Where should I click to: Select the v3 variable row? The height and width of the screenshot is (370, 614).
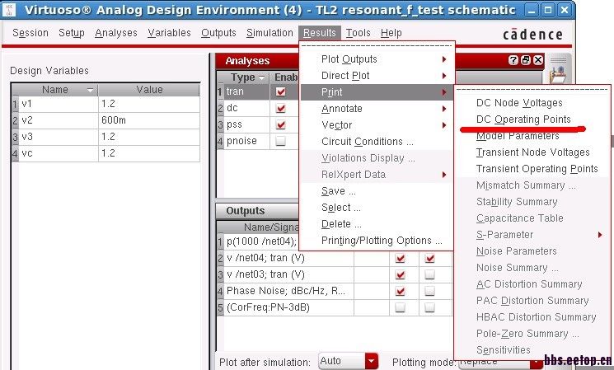click(x=105, y=137)
